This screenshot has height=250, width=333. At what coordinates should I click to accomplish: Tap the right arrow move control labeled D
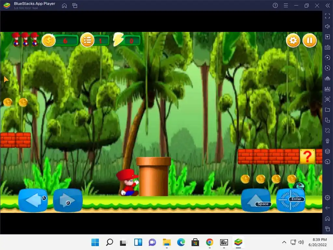click(x=68, y=200)
